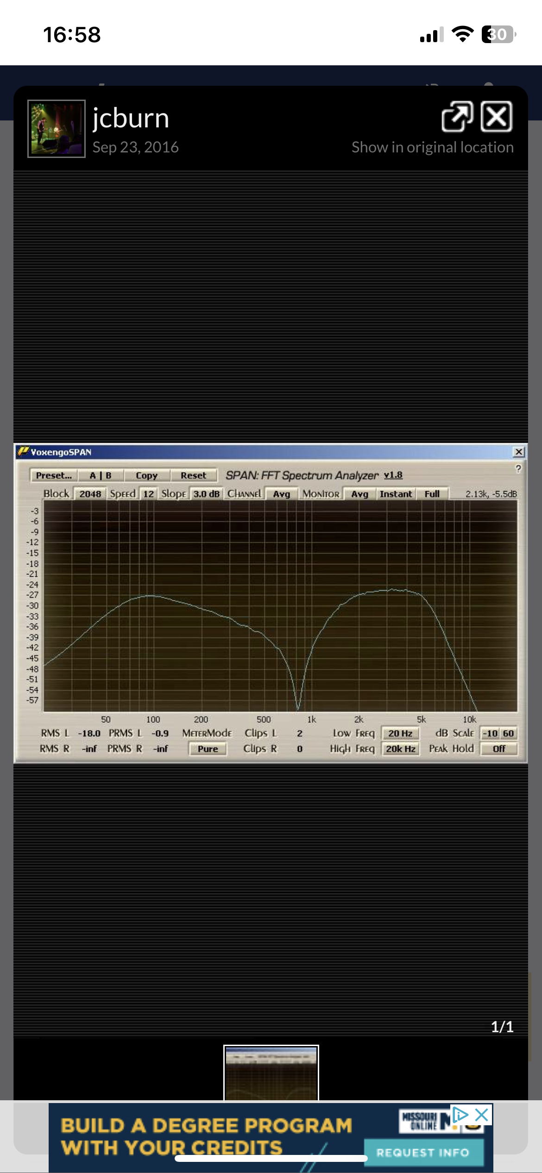Click VoxengoSPAN logo icon in title bar
The width and height of the screenshot is (542, 1173).
pos(23,451)
